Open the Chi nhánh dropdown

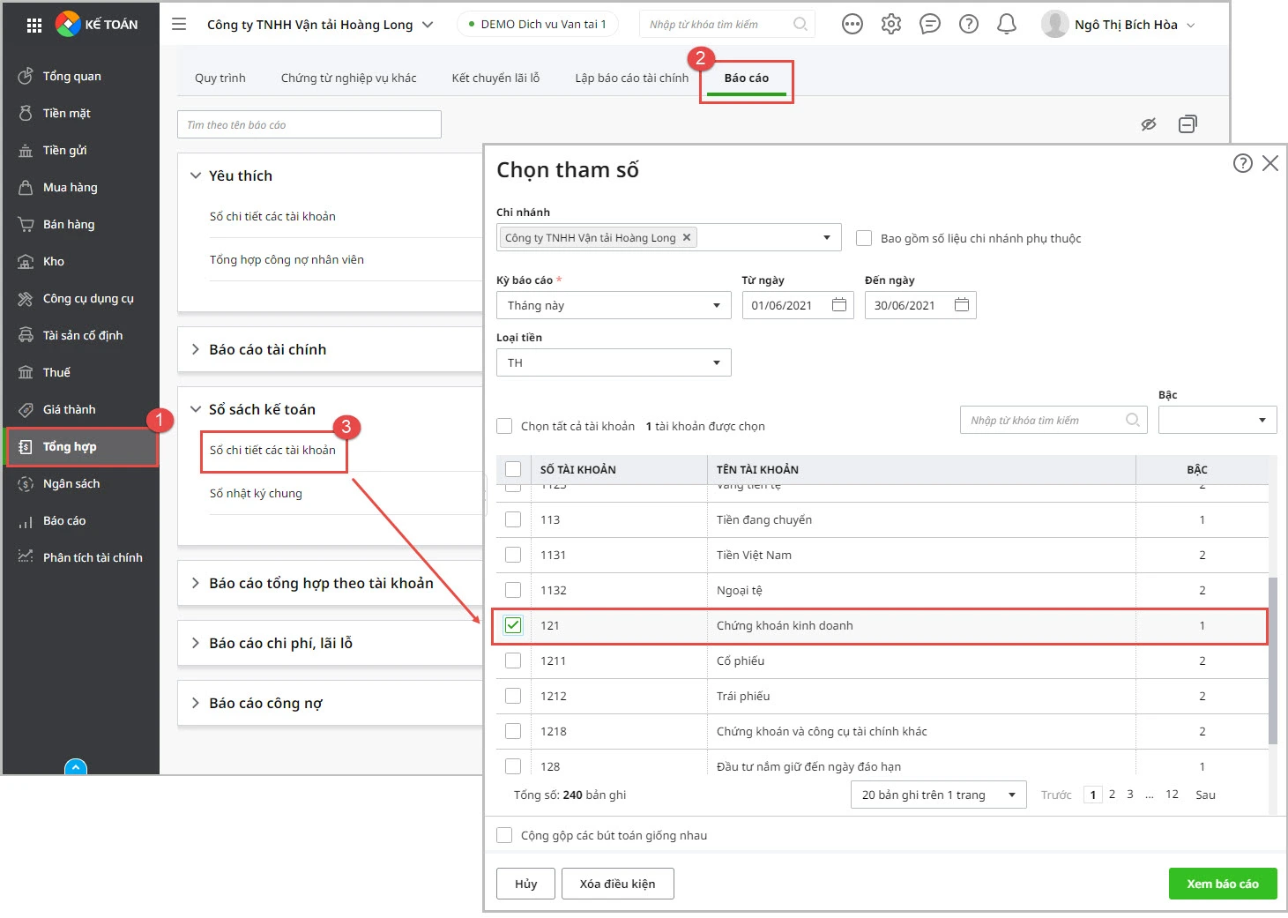(x=826, y=237)
